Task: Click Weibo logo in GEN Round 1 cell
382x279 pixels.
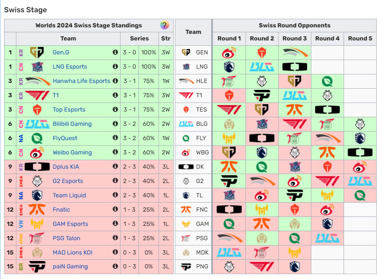Action: point(229,53)
